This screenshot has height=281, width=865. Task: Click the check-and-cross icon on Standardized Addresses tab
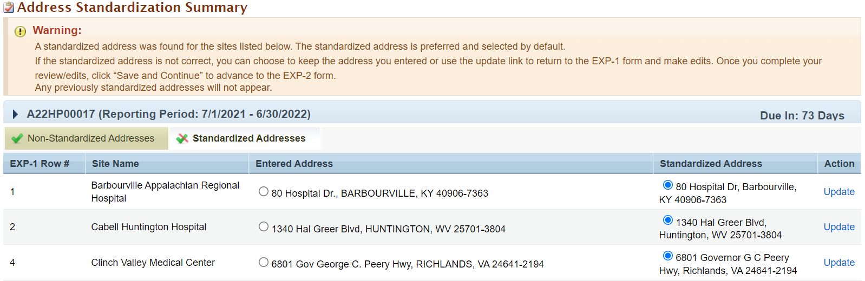[182, 138]
